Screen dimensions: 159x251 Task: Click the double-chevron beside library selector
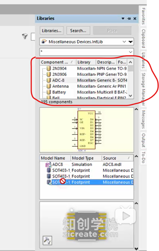tap(131, 42)
